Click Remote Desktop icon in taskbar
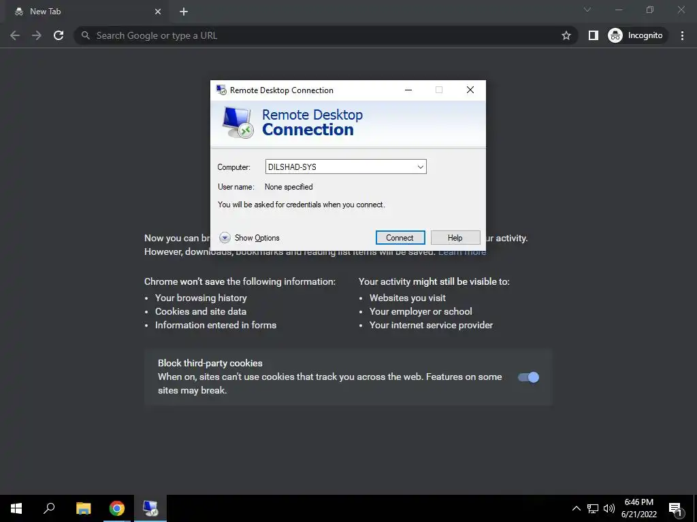697x522 pixels. coord(150,508)
